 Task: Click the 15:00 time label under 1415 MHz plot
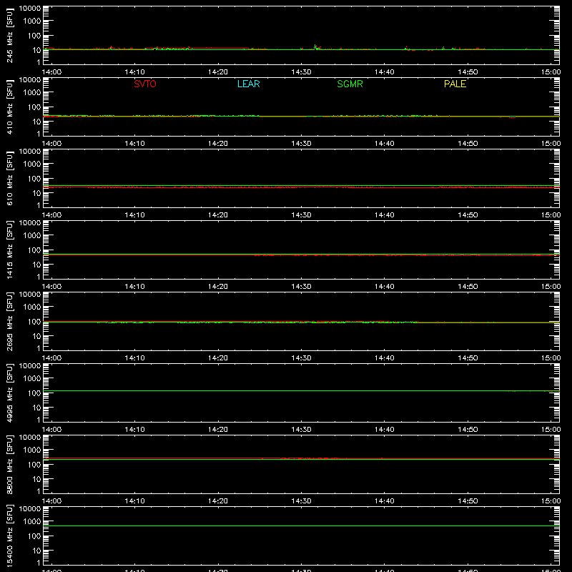[x=551, y=287]
